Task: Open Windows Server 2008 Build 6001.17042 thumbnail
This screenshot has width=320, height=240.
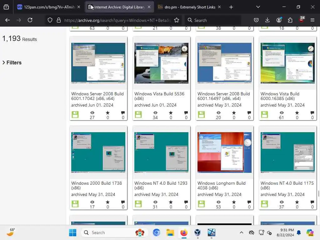Action: (x=98, y=63)
